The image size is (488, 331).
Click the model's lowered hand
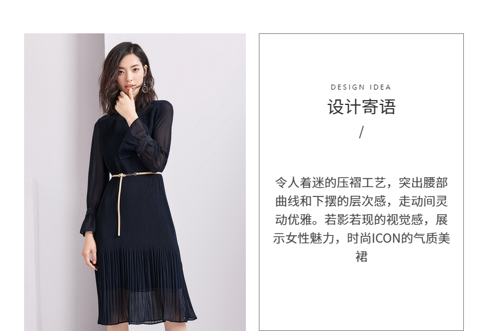point(90,251)
